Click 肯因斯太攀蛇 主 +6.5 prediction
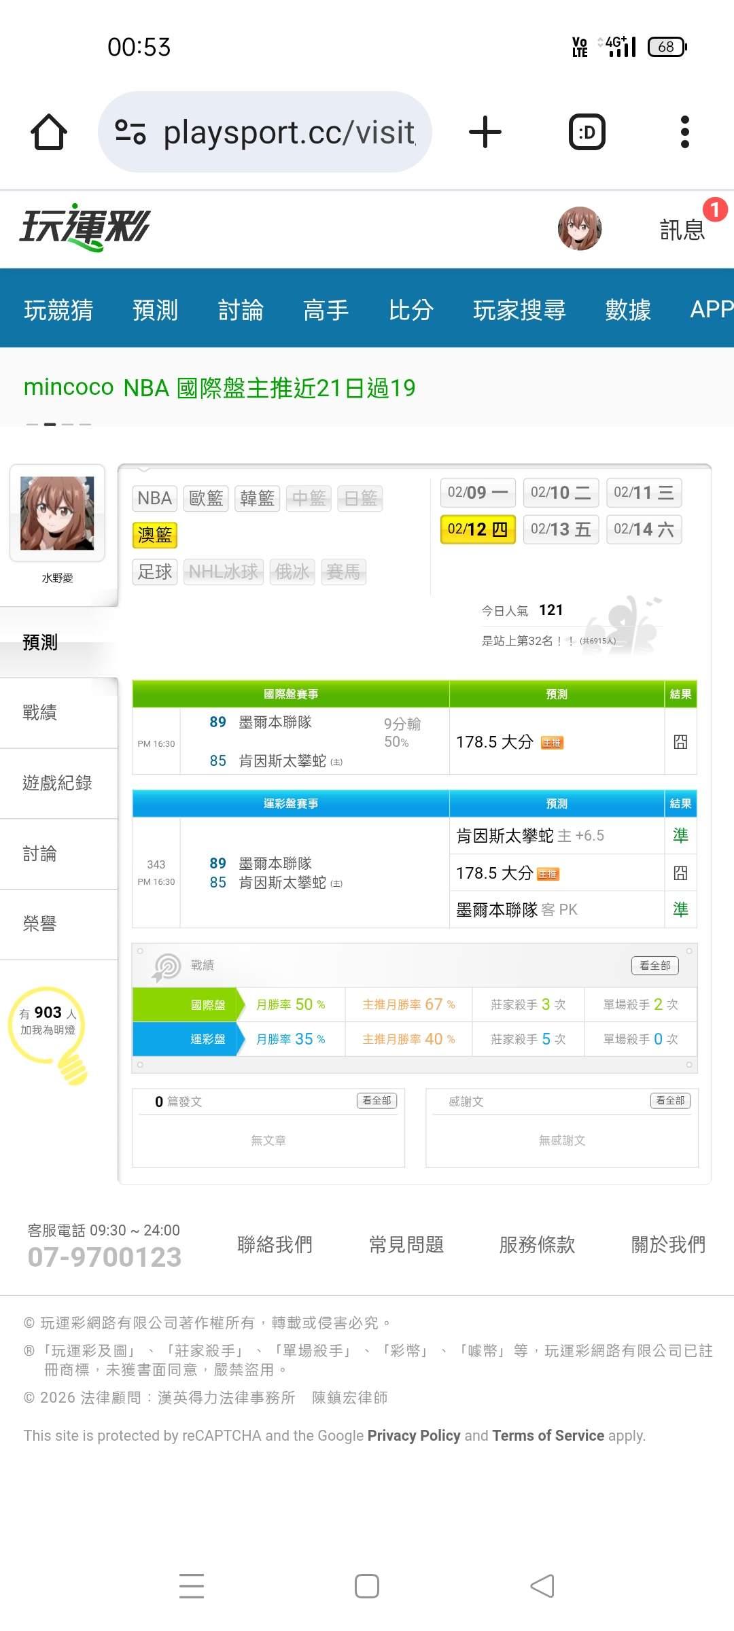734x1631 pixels. 530,836
